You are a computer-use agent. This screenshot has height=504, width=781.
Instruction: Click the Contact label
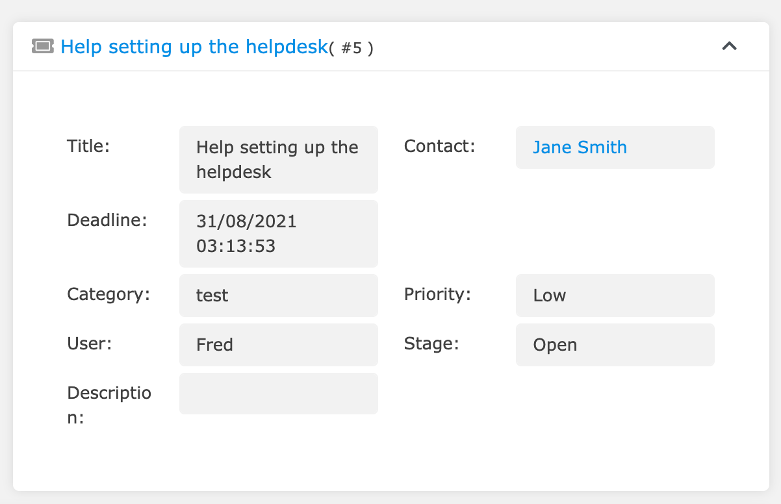(439, 146)
